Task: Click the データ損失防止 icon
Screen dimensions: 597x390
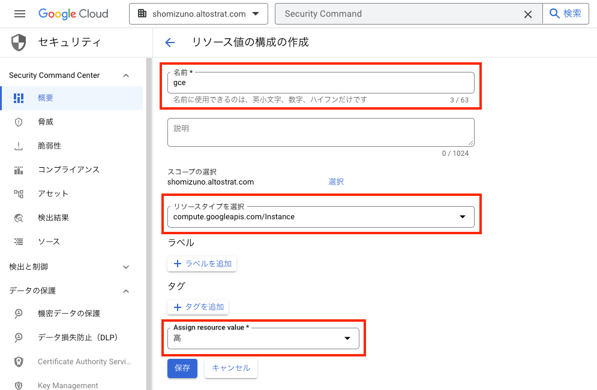Action: pos(19,337)
